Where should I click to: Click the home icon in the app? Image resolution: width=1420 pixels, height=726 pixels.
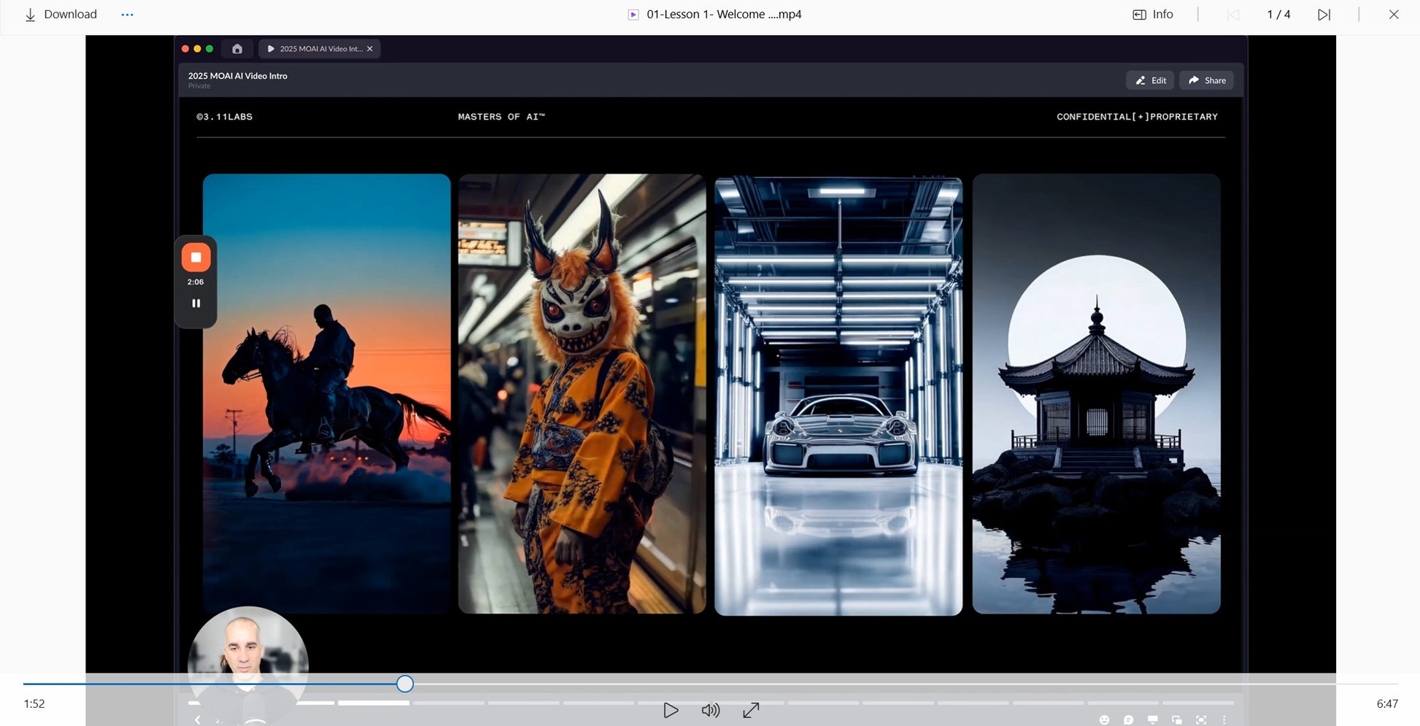tap(237, 49)
